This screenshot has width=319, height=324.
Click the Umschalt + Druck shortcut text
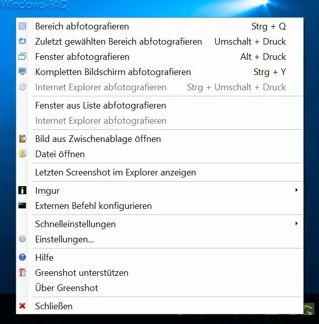tap(250, 42)
